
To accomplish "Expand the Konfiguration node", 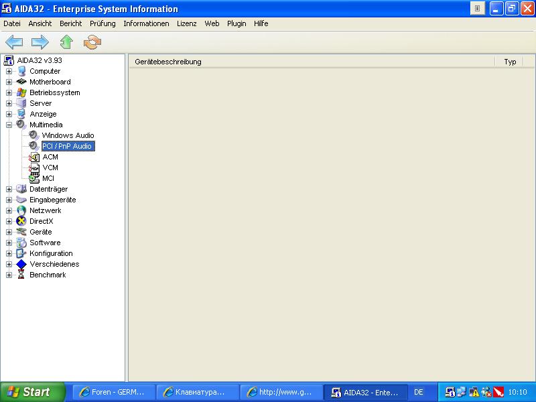I will tap(9, 254).
